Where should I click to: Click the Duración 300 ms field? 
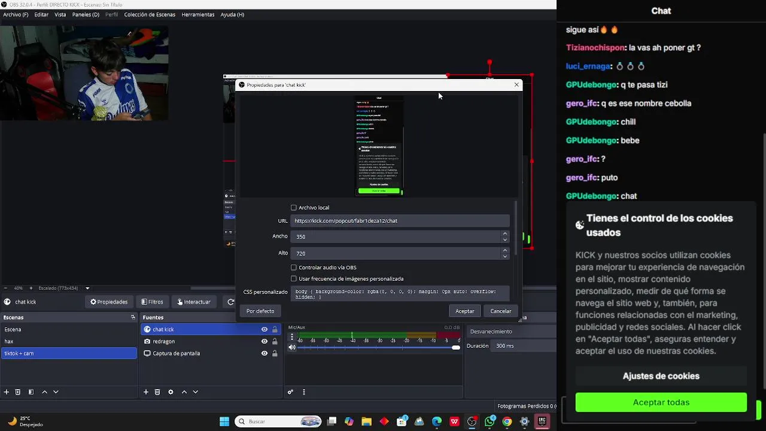coord(524,346)
